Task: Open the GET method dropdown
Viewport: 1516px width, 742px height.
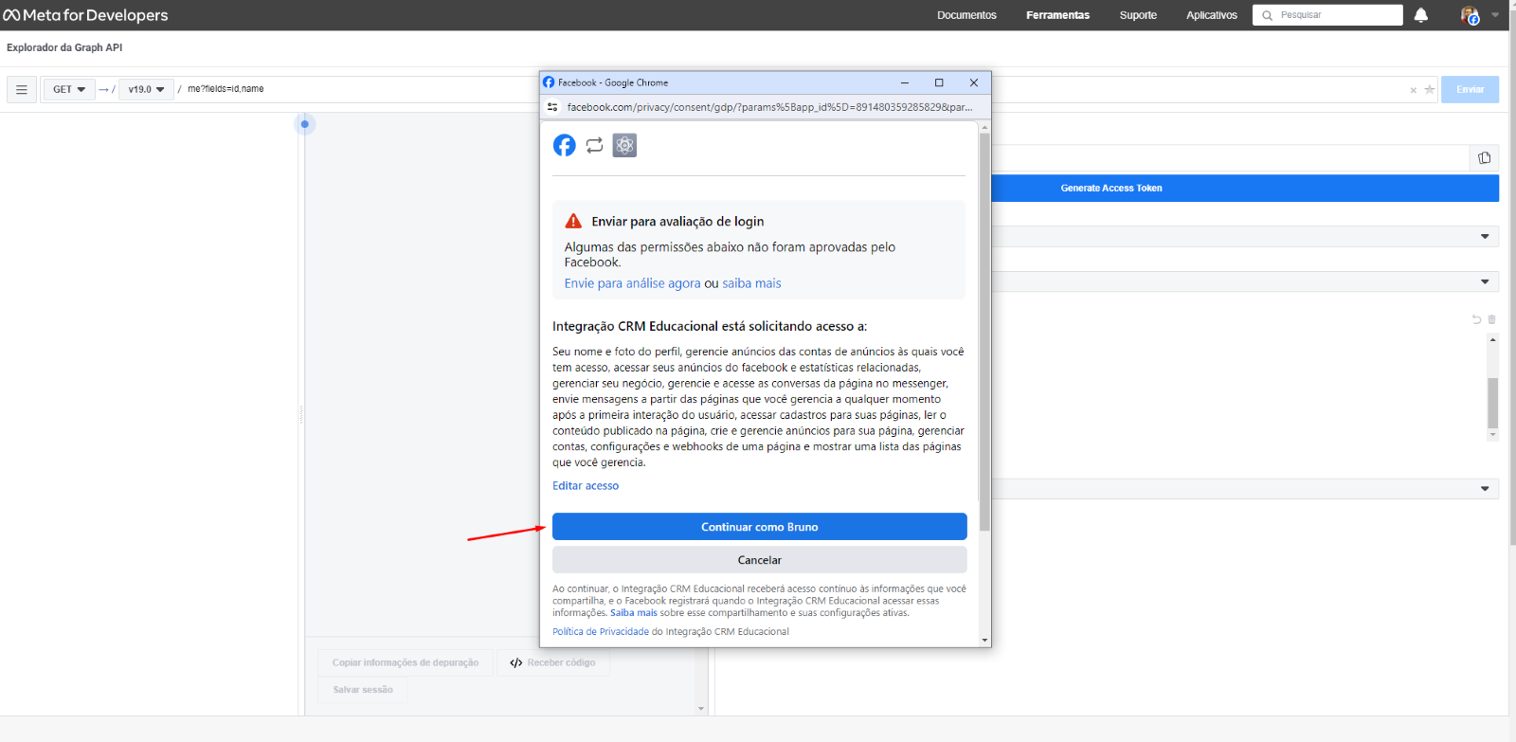Action: (x=69, y=89)
